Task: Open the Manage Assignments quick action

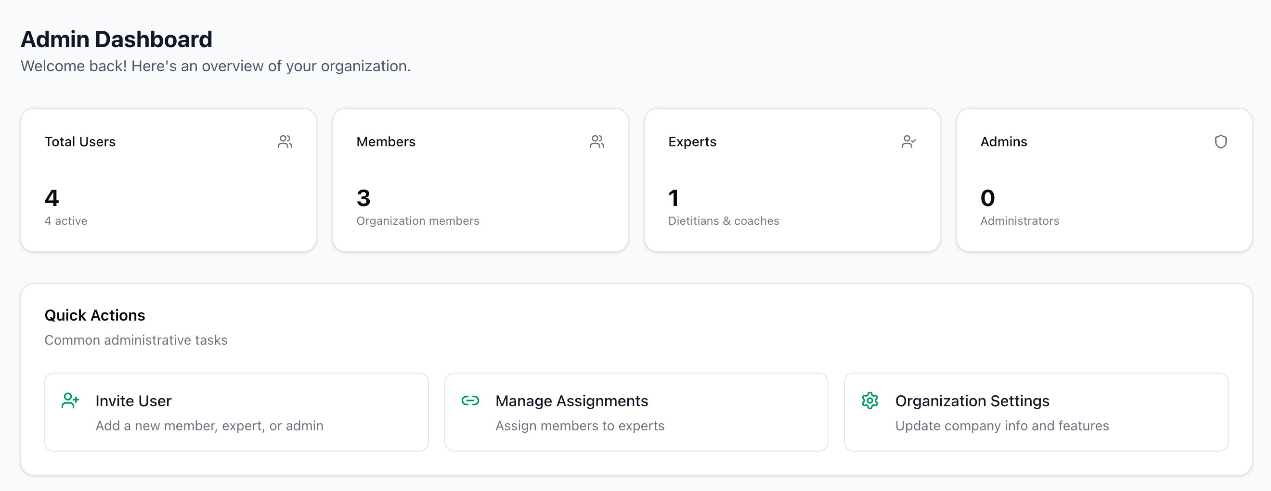Action: point(636,412)
